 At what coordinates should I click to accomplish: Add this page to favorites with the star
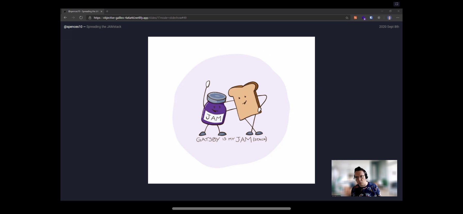point(347,18)
